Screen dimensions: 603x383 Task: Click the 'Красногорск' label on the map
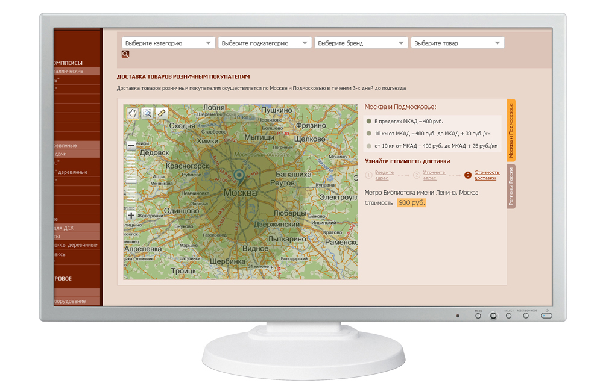[x=188, y=166]
